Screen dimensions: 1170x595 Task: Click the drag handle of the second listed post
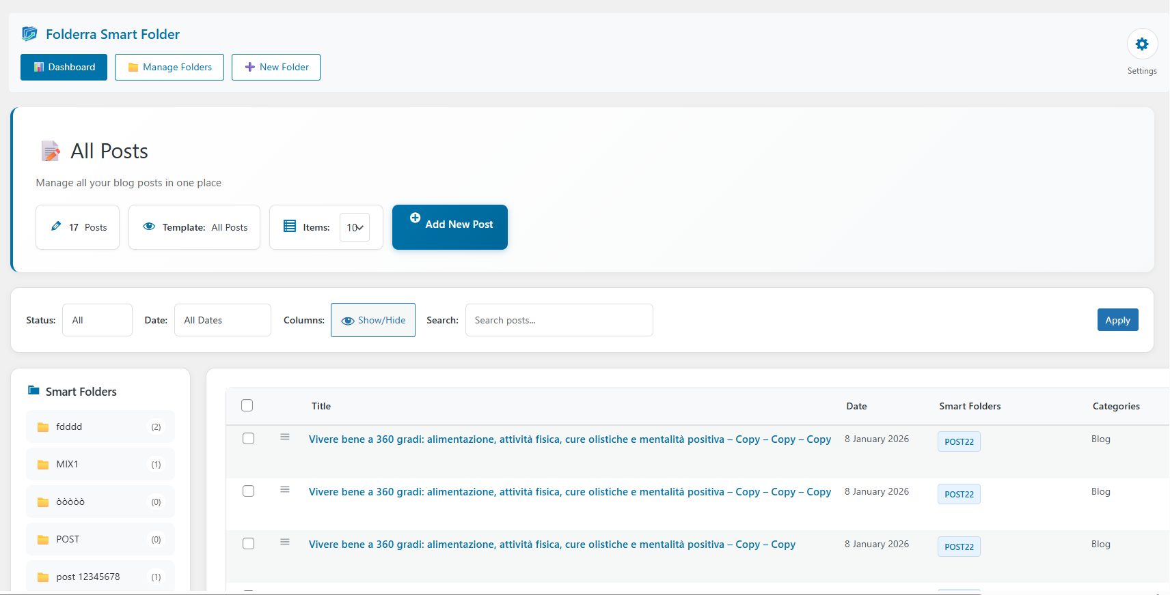[x=285, y=489]
